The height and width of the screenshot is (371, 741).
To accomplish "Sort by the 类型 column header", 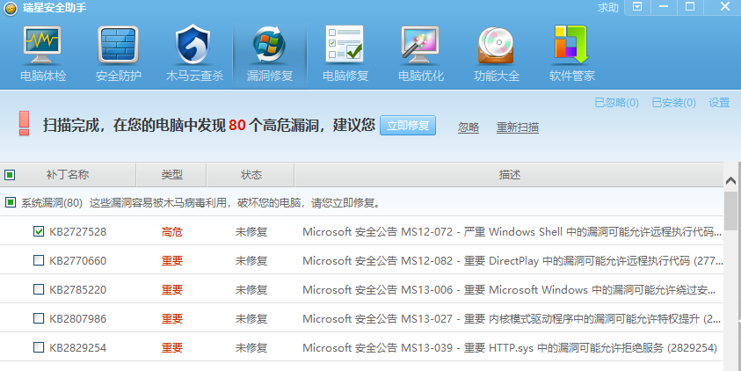I will coord(171,175).
